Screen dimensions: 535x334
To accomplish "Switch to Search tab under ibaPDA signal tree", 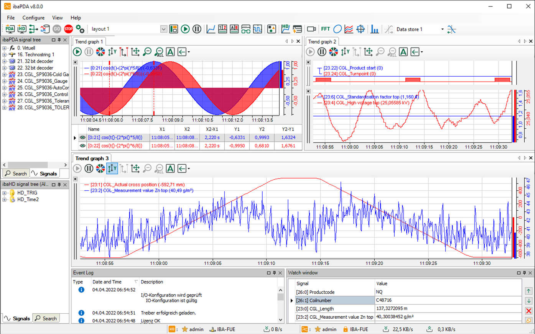I will 16,174.
